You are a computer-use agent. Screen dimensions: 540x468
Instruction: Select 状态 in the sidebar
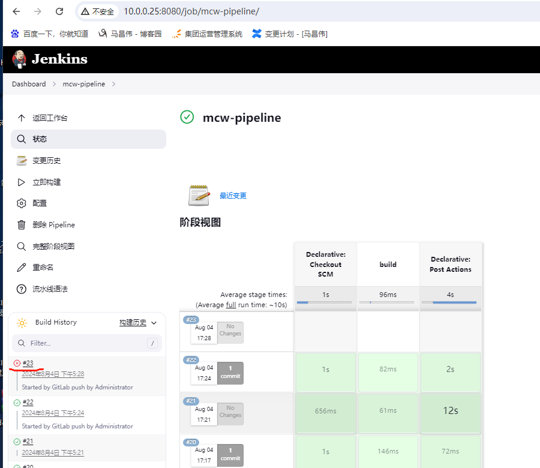[89, 139]
